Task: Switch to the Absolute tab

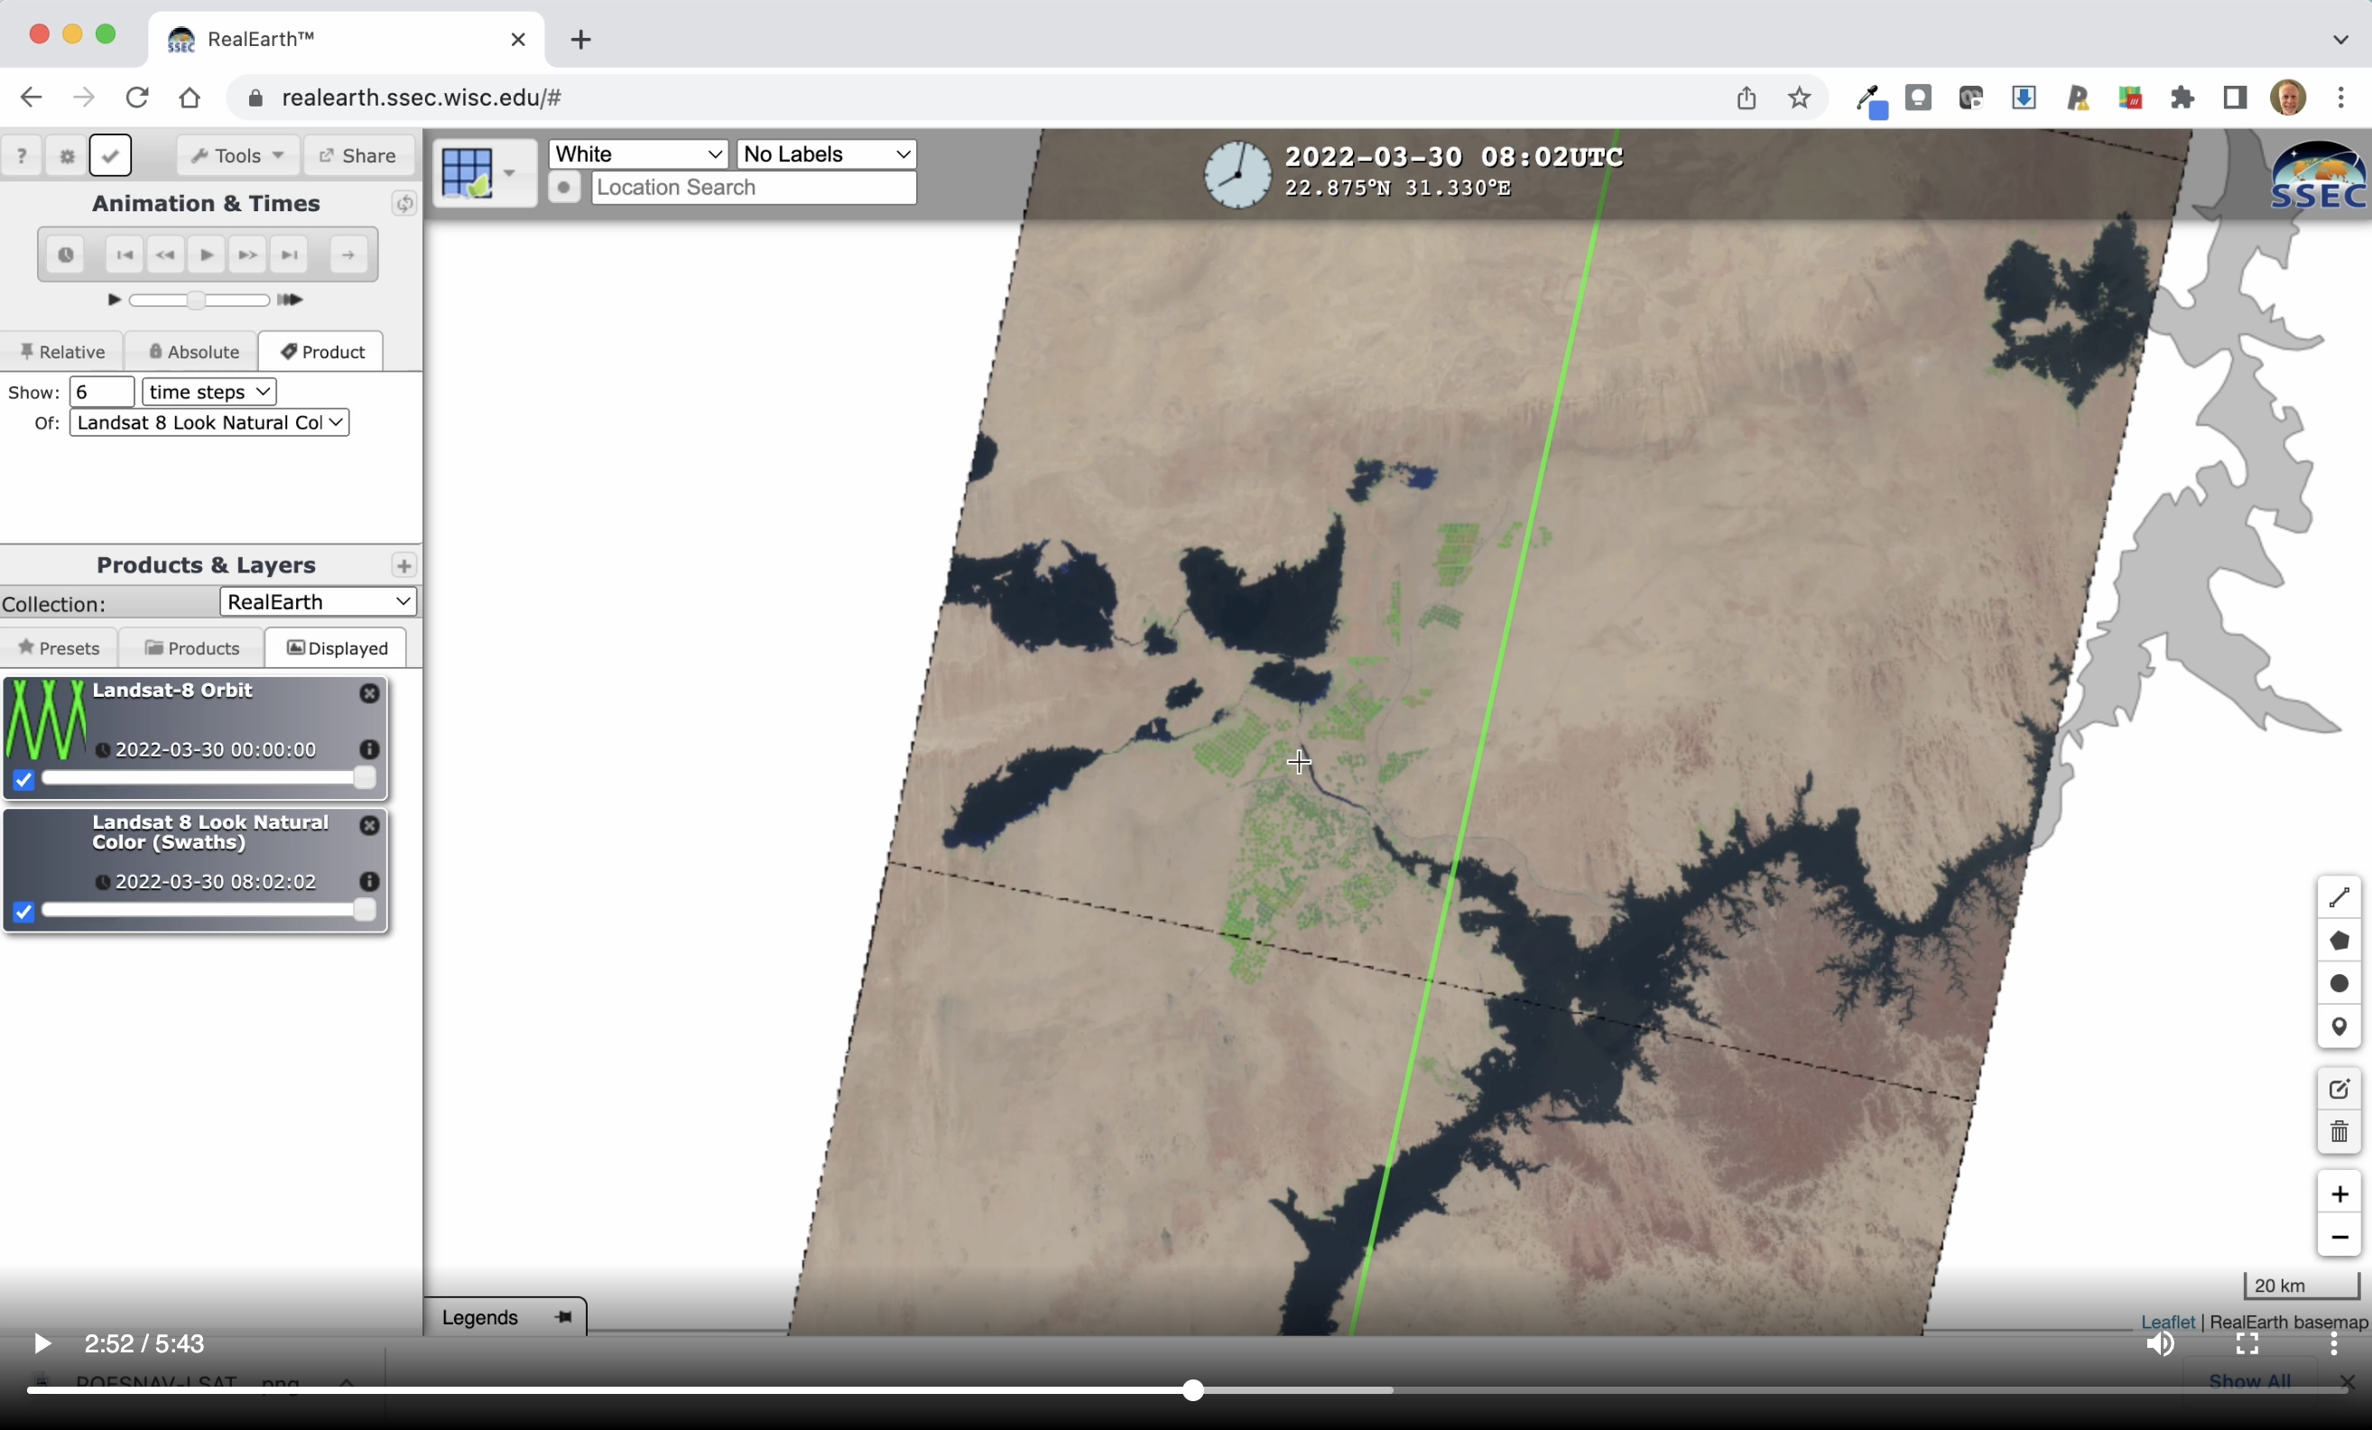Action: point(192,351)
